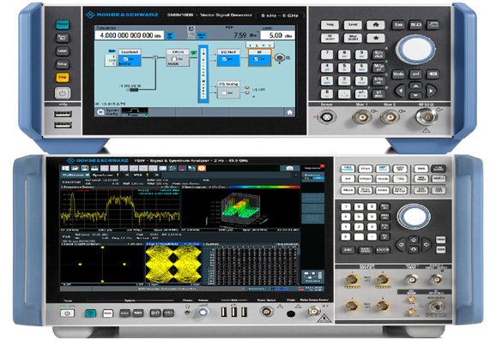Toggle the Baseband On checkbox

125,59
